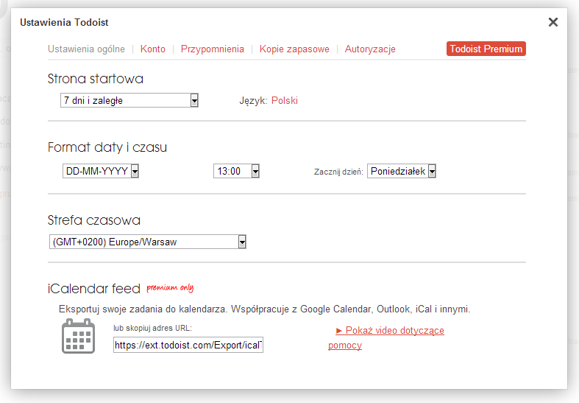The image size is (579, 403).
Task: Open the 'Pokaż video dotyczące pomocy' link
Action: [386, 337]
